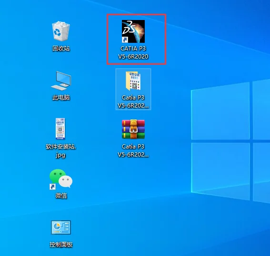Launch CATIA P3 V5-6R2020 shortcut icon
The image size is (270, 256).
tap(133, 31)
